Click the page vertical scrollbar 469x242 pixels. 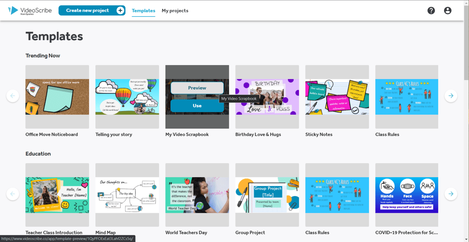pyautogui.click(x=466, y=41)
